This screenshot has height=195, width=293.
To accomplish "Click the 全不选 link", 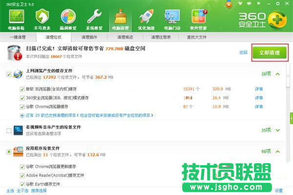I will coord(22,191).
